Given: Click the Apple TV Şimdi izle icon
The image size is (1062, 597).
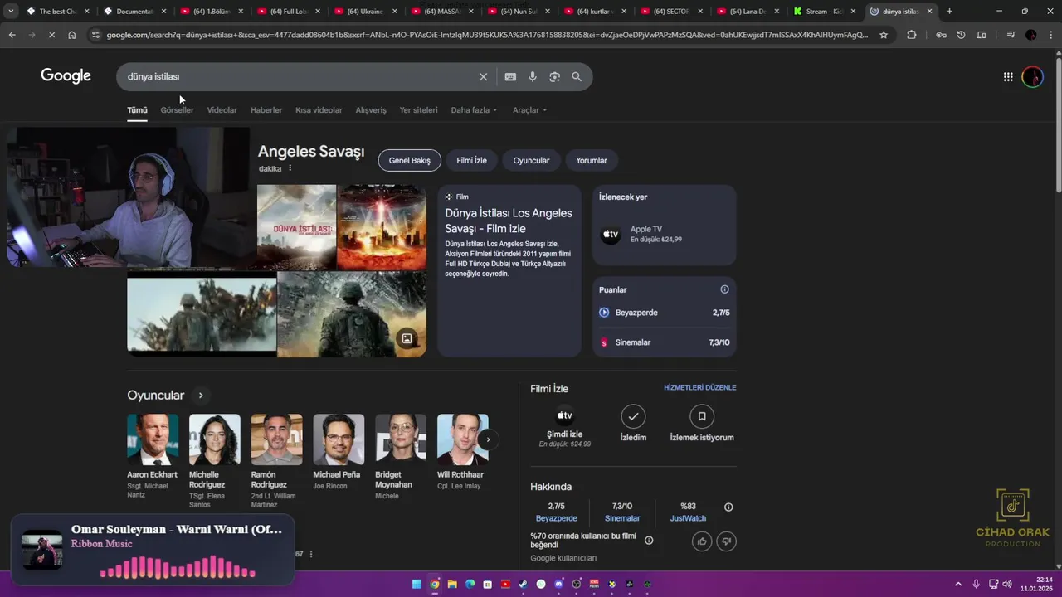Looking at the screenshot, I should pos(564,415).
